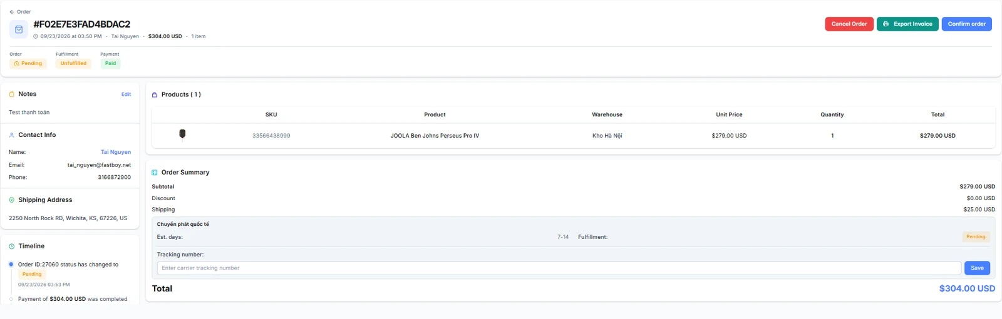Open the JOOLA product thumbnail
The width and height of the screenshot is (1002, 319).
tap(182, 134)
